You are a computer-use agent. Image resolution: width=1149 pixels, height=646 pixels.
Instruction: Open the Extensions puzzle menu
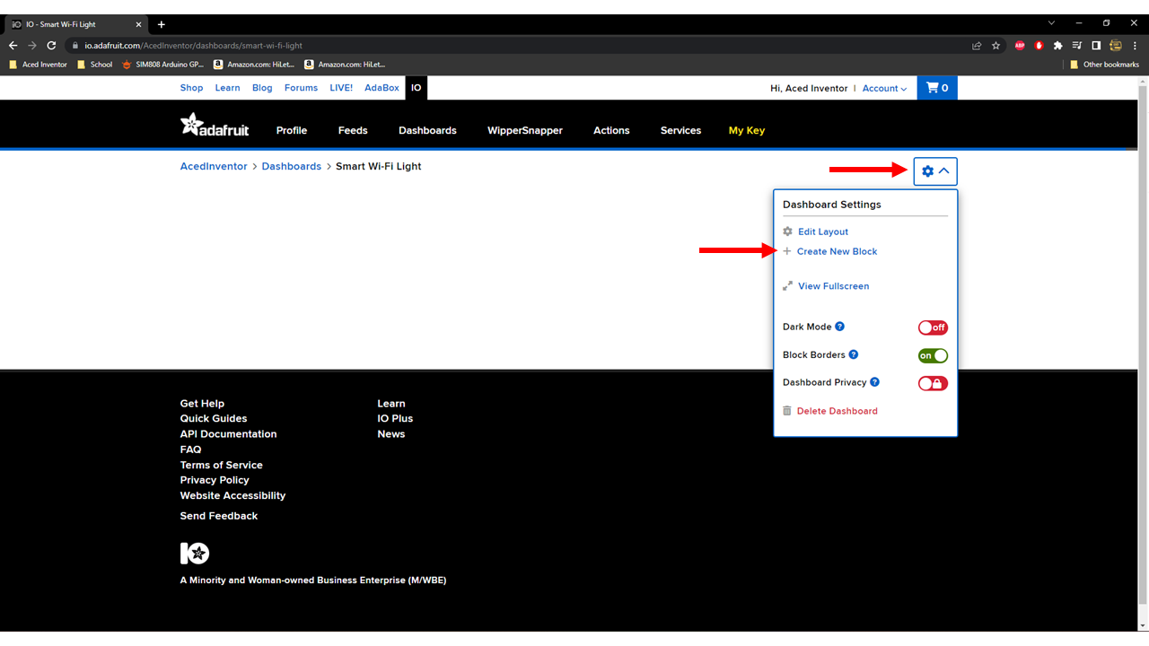click(x=1057, y=46)
